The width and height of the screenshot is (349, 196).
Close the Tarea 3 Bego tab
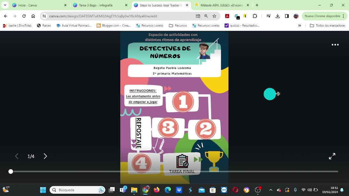coord(126,5)
